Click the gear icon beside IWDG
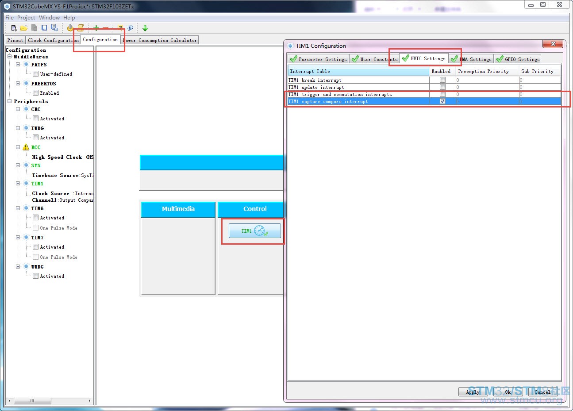This screenshot has height=411, width=573. point(26,128)
